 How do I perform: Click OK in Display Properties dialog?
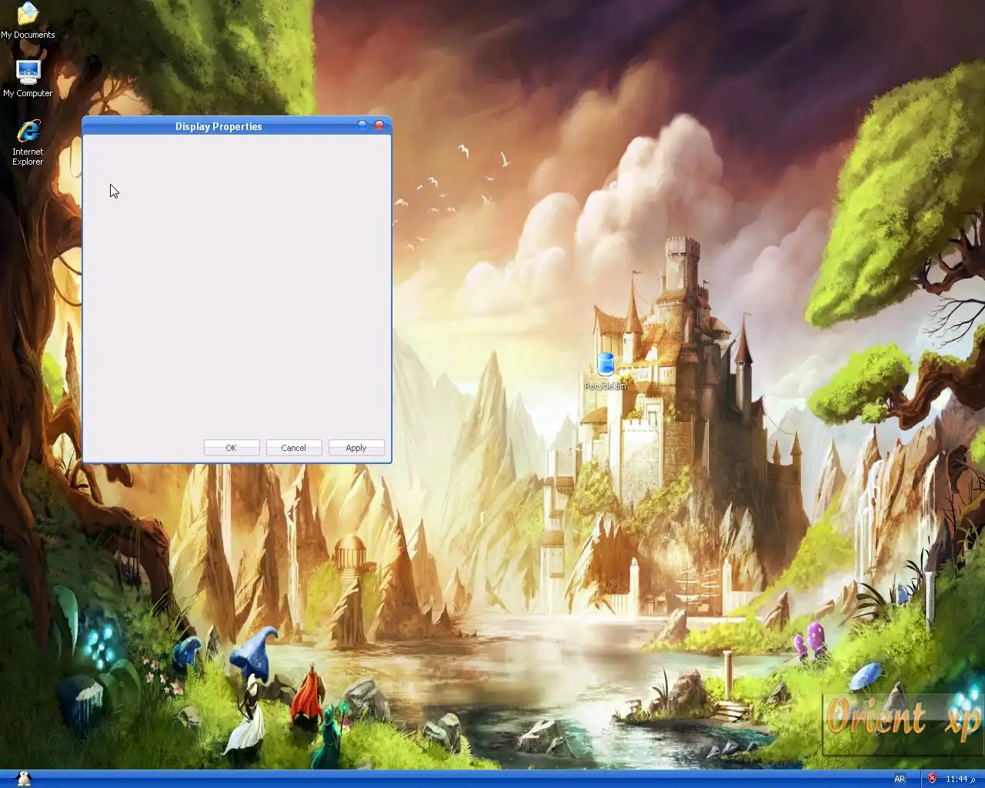click(x=232, y=448)
